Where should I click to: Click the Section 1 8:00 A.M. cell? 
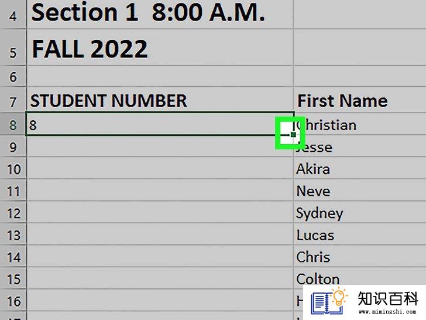(160, 13)
